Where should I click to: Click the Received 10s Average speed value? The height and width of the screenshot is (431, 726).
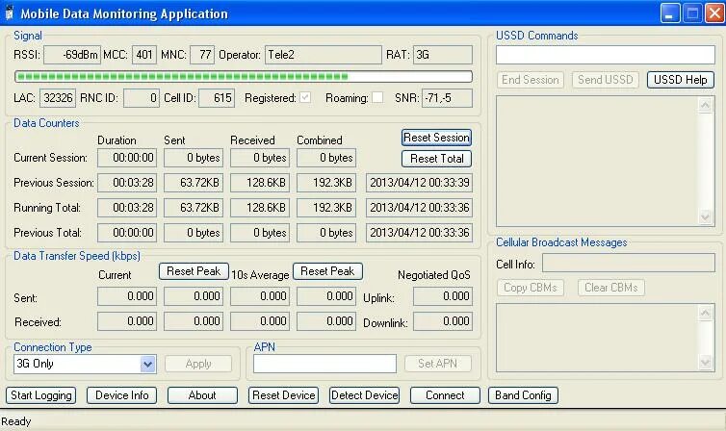260,321
